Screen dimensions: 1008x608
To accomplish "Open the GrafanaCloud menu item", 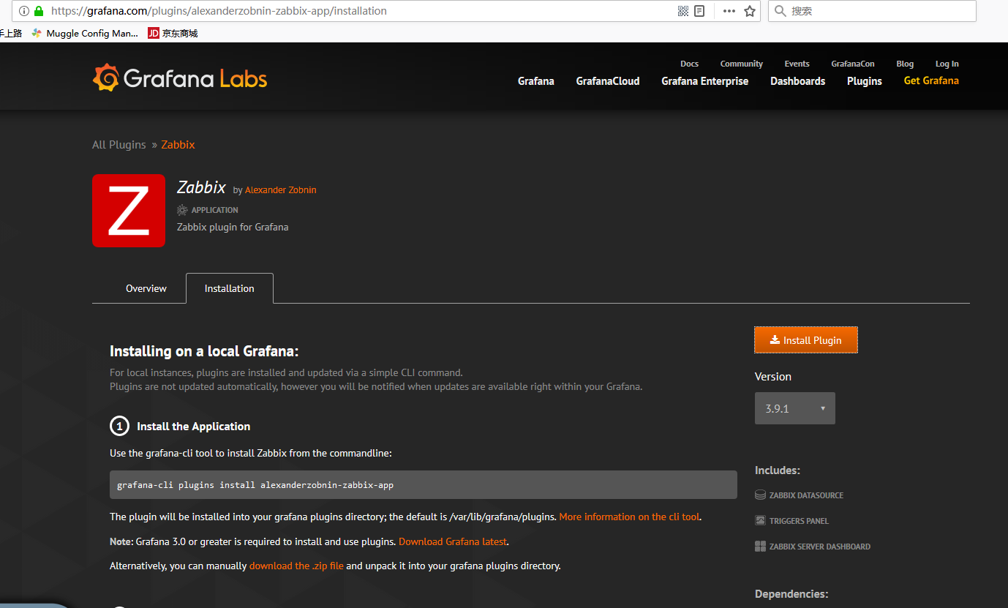I will (x=608, y=81).
